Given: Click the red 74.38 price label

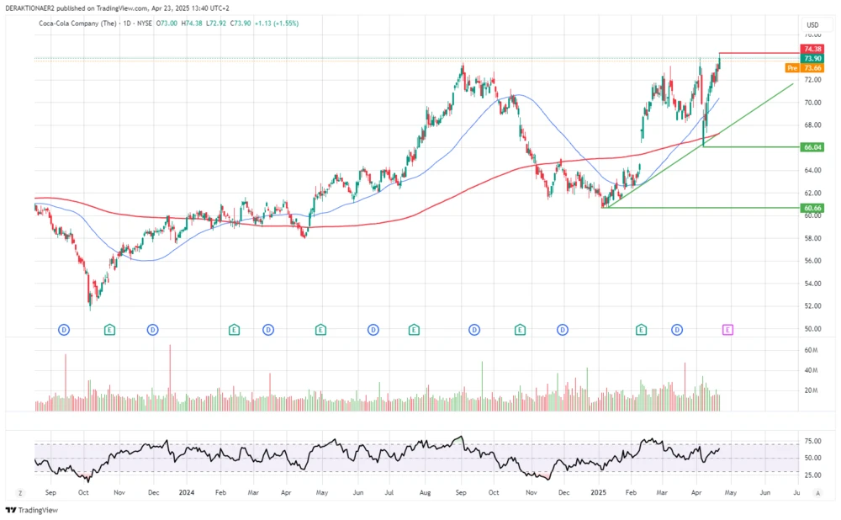Looking at the screenshot, I should (813, 50).
